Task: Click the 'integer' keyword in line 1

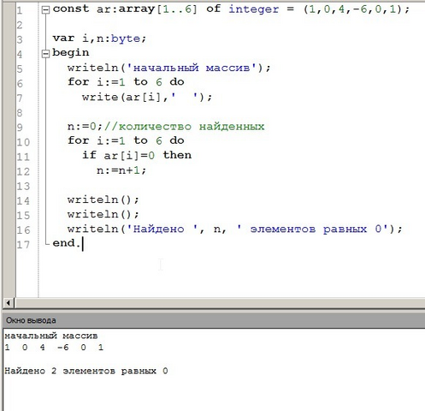Action: (254, 9)
